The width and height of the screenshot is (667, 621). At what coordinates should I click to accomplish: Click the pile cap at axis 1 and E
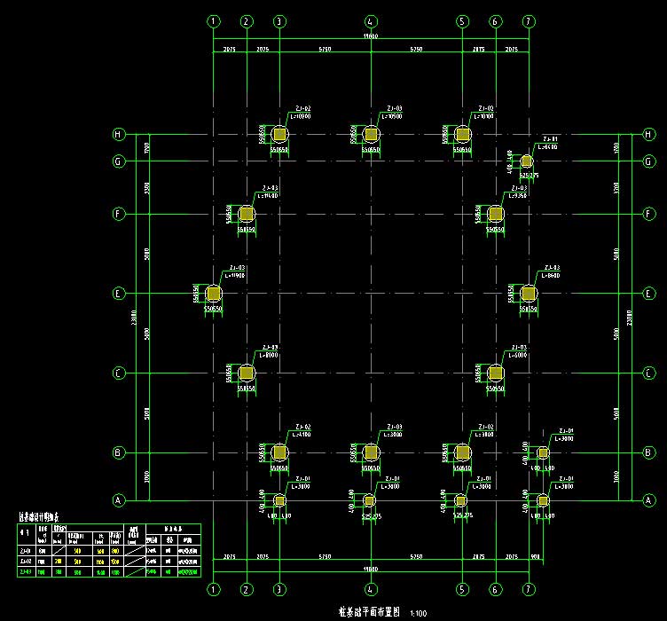(213, 294)
